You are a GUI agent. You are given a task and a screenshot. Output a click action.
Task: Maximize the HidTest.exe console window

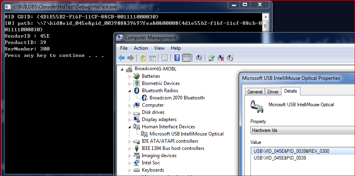pos(245,4)
